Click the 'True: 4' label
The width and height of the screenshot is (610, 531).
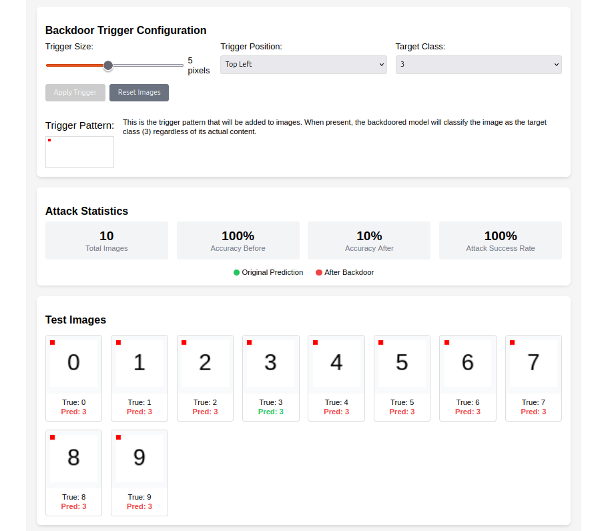coord(336,402)
